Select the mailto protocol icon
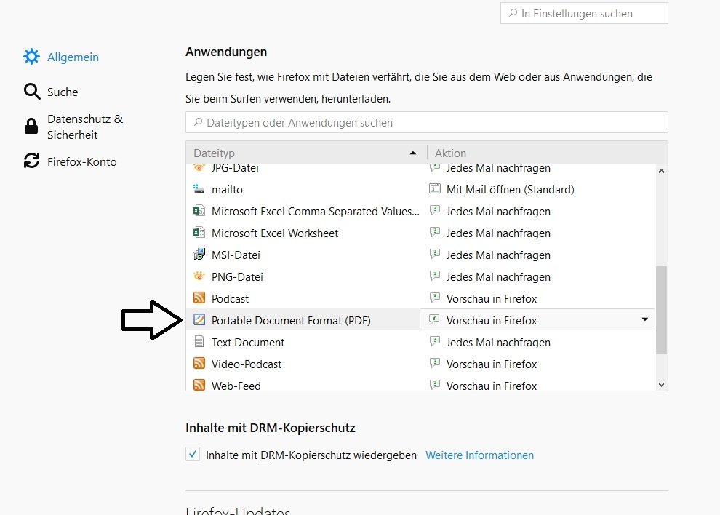 (199, 189)
